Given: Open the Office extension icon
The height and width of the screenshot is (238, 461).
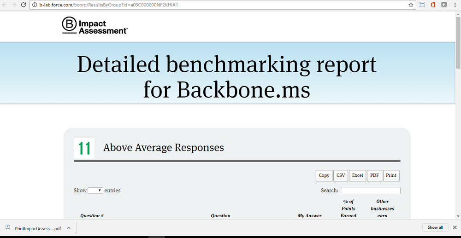Looking at the screenshot, I should point(433,5).
